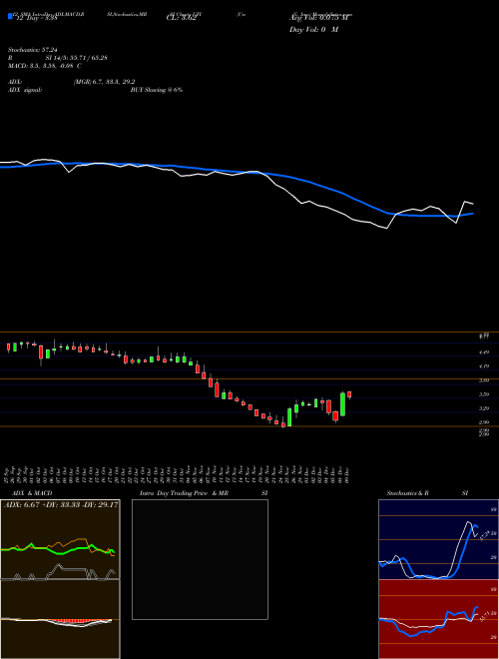Click the '3.59' price axis label
This screenshot has height=659, width=499.
pyautogui.click(x=484, y=394)
